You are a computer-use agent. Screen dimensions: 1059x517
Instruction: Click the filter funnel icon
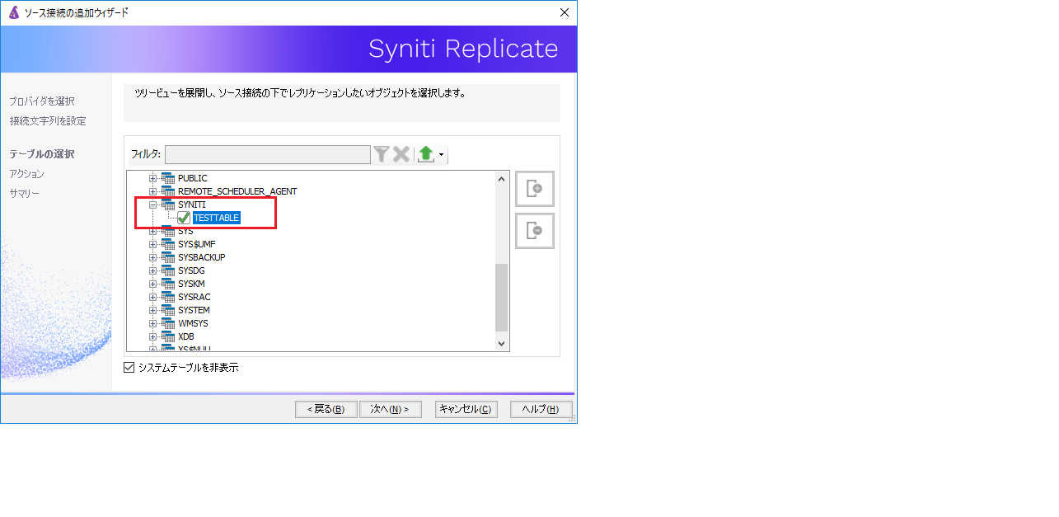point(381,154)
